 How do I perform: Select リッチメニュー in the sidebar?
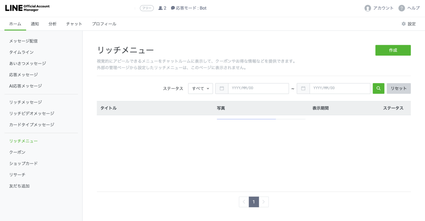point(23,141)
